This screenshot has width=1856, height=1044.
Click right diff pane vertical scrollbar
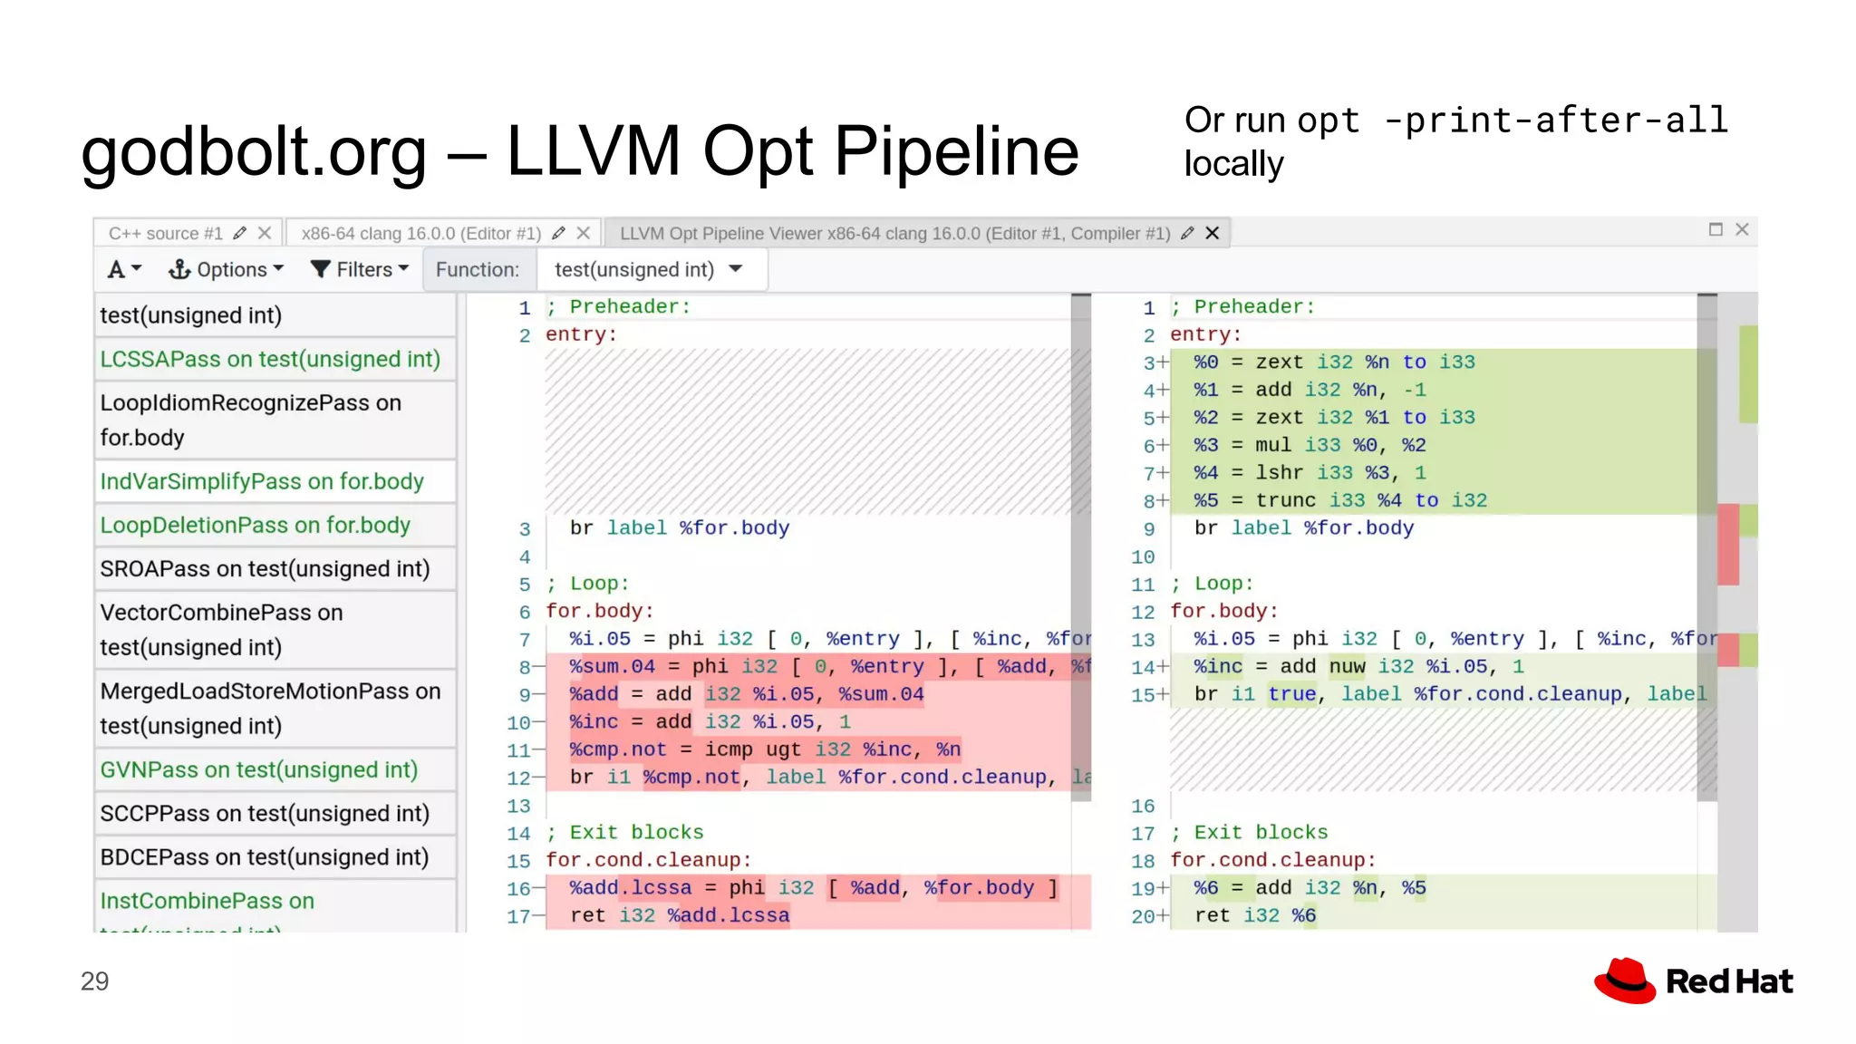(x=1707, y=547)
